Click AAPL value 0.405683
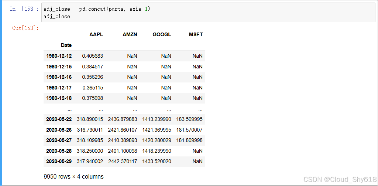This screenshot has width=378, height=186. point(93,56)
